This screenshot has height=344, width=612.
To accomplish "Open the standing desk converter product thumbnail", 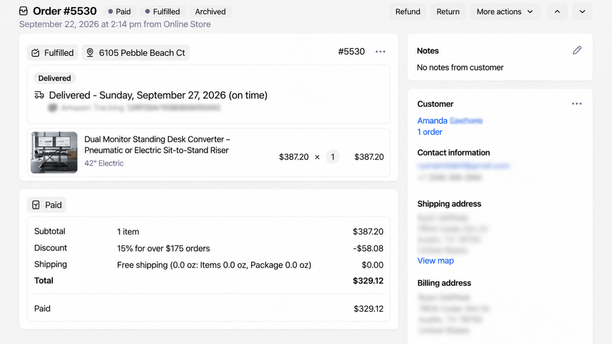I will (x=54, y=153).
